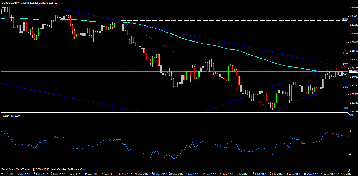Select the red trendline on the RSI panel
The width and height of the screenshot is (358, 176).
[x=337, y=134]
